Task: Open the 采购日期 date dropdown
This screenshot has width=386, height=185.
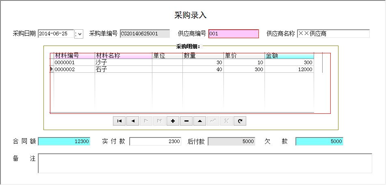Action: tap(79, 34)
